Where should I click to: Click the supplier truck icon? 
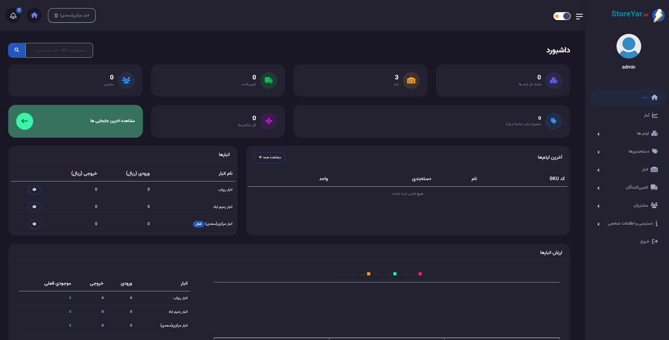[x=269, y=80]
